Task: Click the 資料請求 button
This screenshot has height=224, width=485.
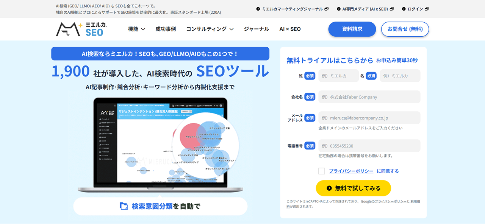Action: click(352, 29)
